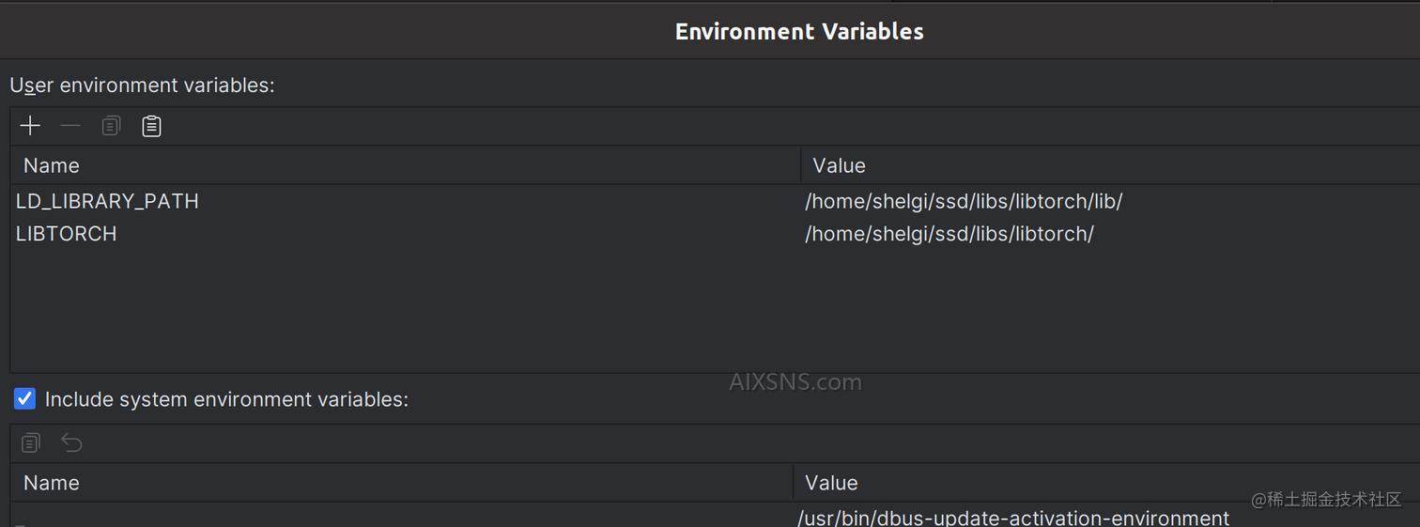Image resolution: width=1420 pixels, height=527 pixels.
Task: Click the Add (+) variable icon
Action: [x=30, y=126]
